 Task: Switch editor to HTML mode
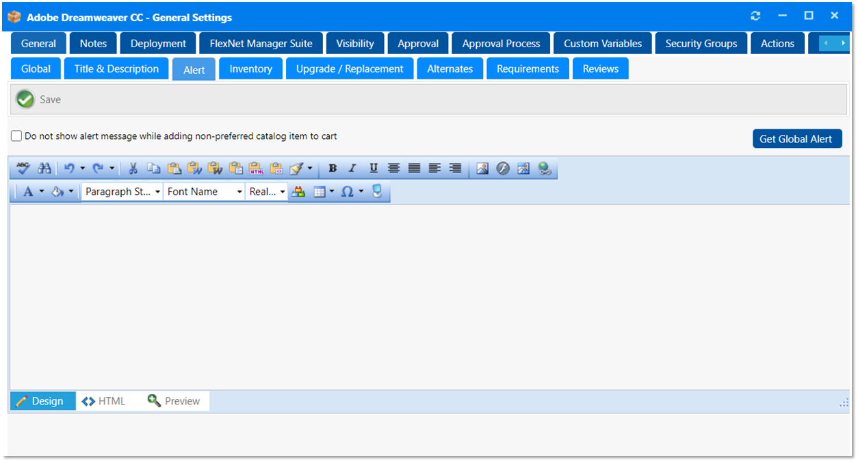point(104,401)
